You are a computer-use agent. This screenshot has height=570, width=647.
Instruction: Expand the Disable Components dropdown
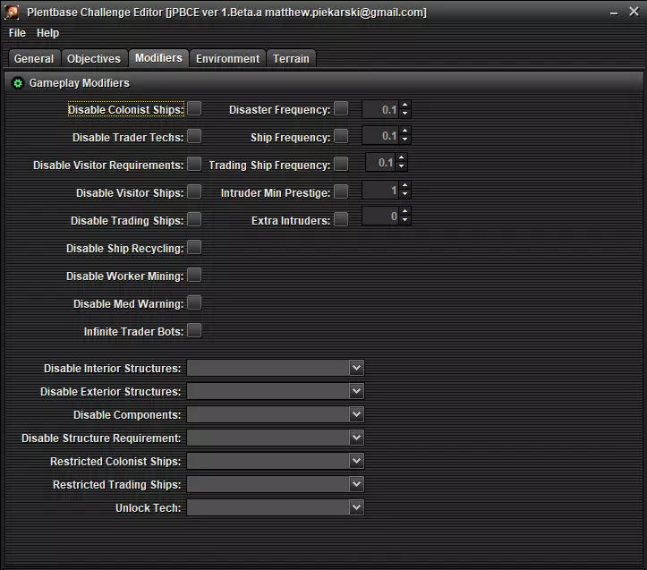point(276,414)
